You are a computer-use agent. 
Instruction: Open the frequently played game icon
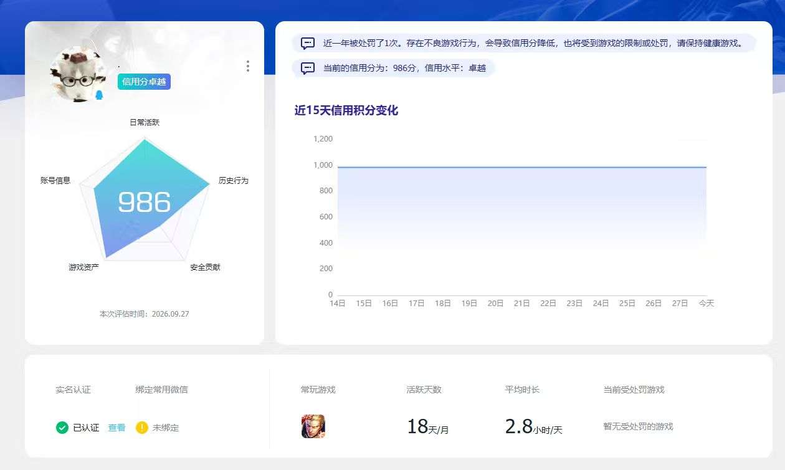313,426
